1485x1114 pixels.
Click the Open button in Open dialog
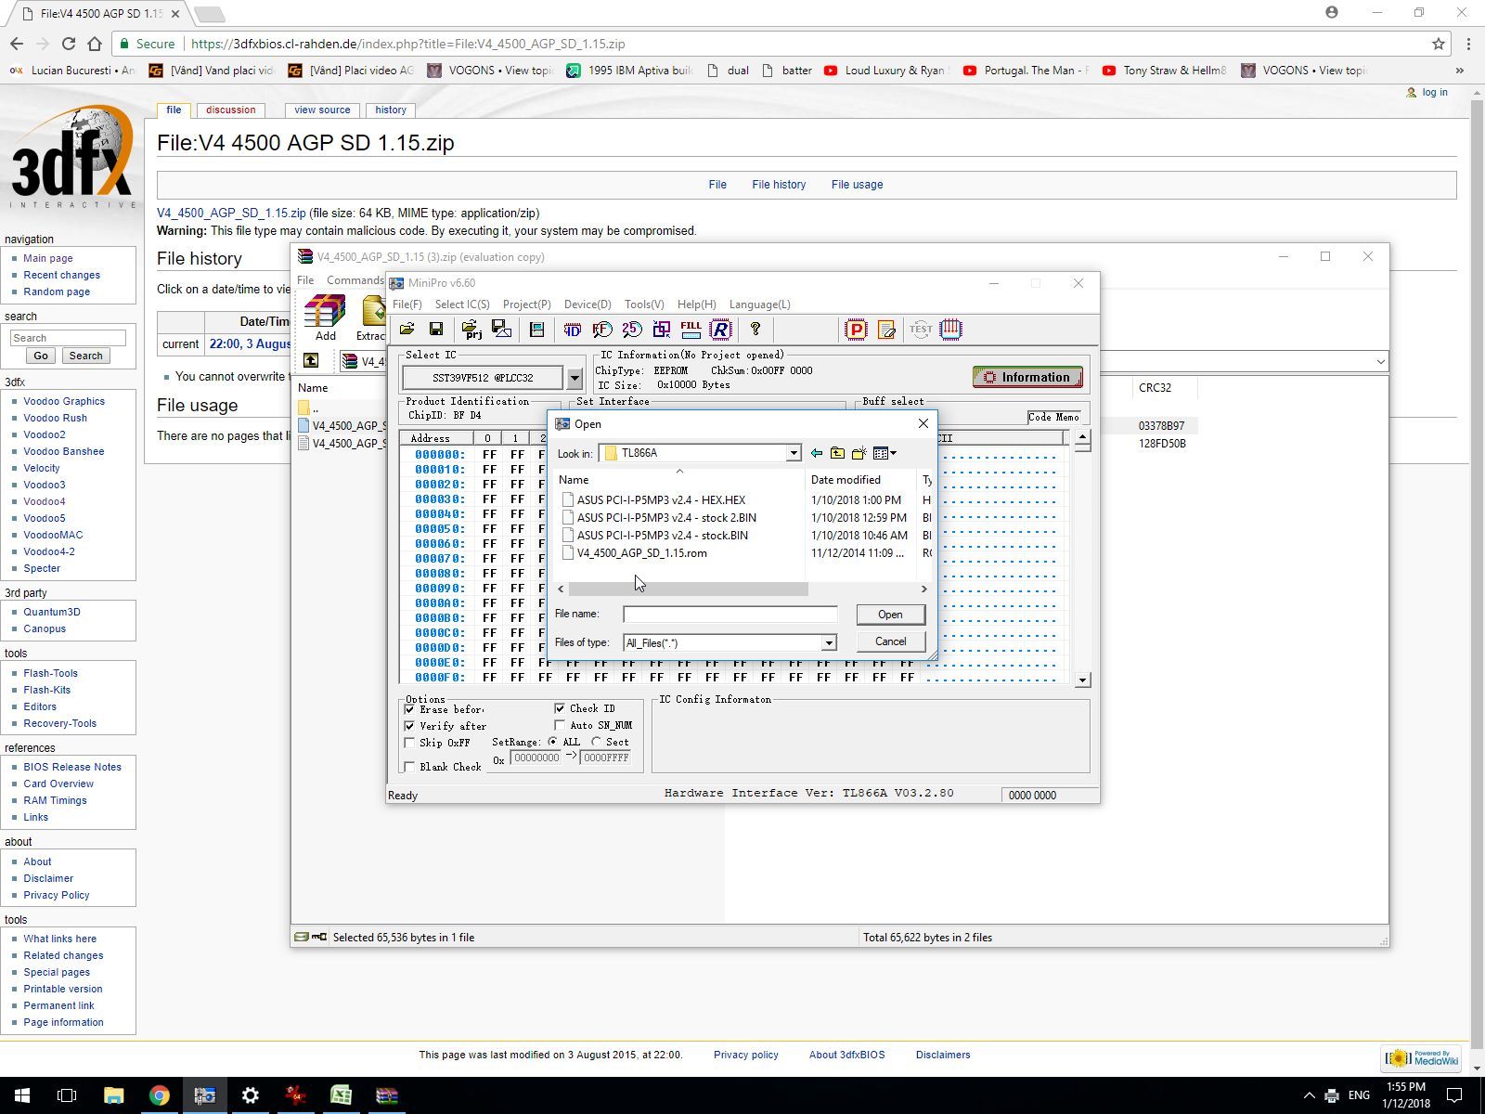(x=890, y=615)
